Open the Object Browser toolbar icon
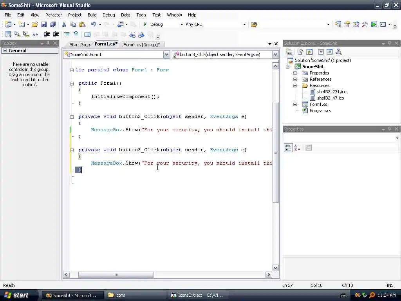Image resolution: width=401 pixels, height=301 pixels. tap(356, 24)
